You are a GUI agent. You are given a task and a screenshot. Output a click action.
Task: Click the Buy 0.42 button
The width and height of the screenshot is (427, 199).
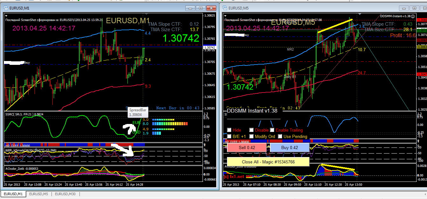tap(290, 148)
